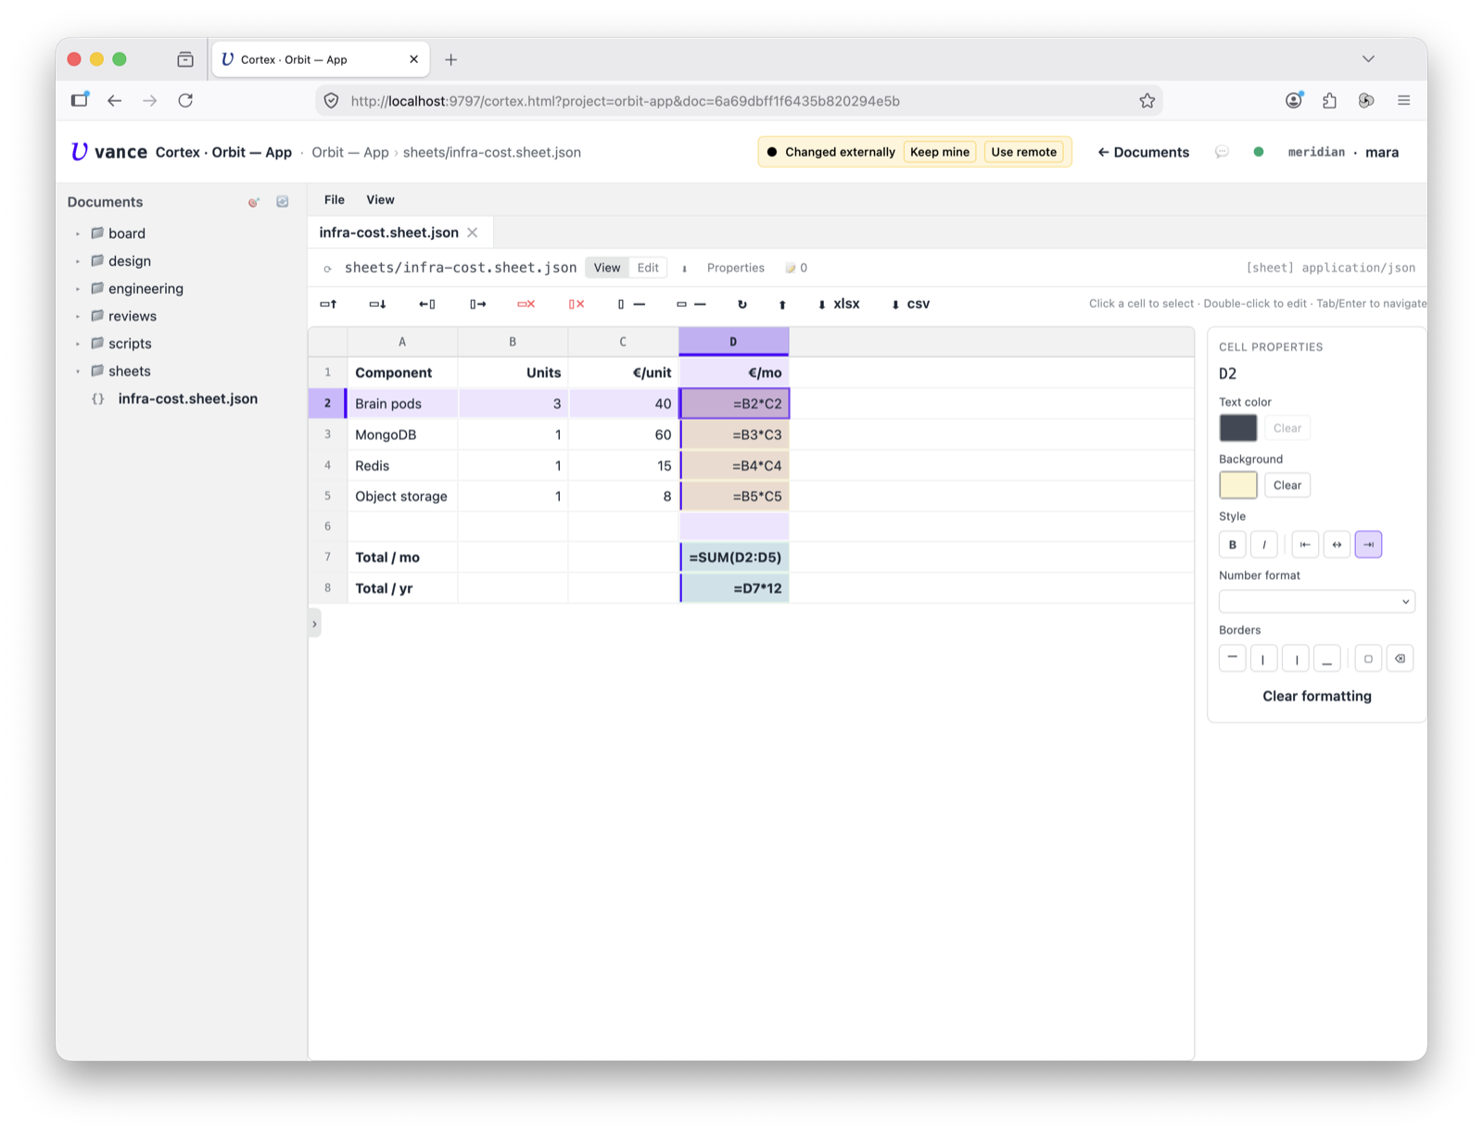The height and width of the screenshot is (1134, 1483).
Task: Go back to Documents
Action: 1143,152
